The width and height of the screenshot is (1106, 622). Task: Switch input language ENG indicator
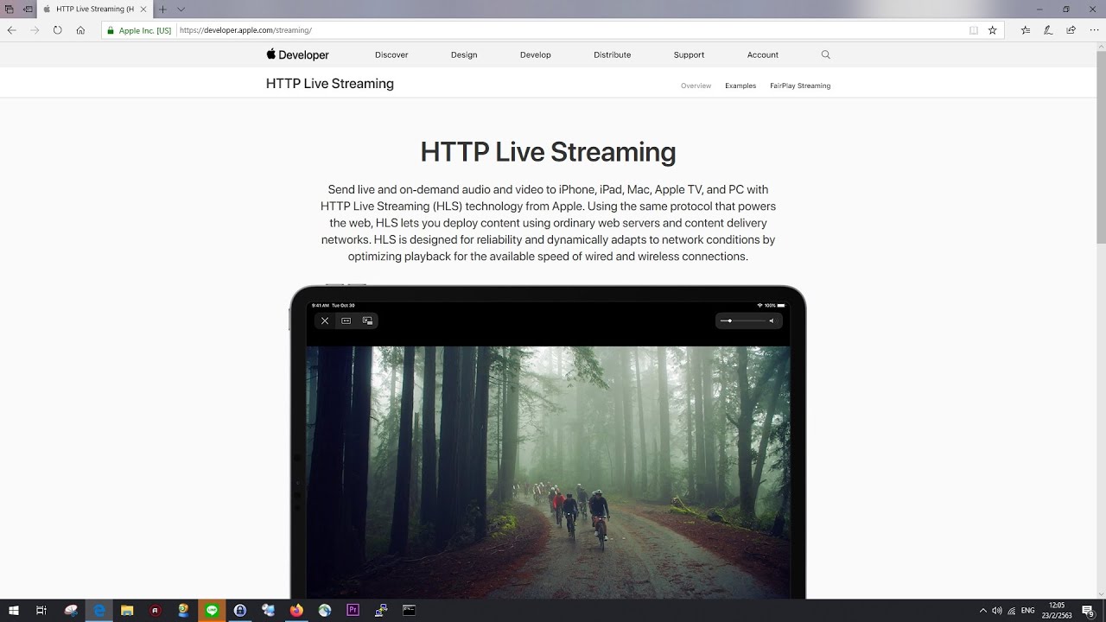click(1027, 611)
